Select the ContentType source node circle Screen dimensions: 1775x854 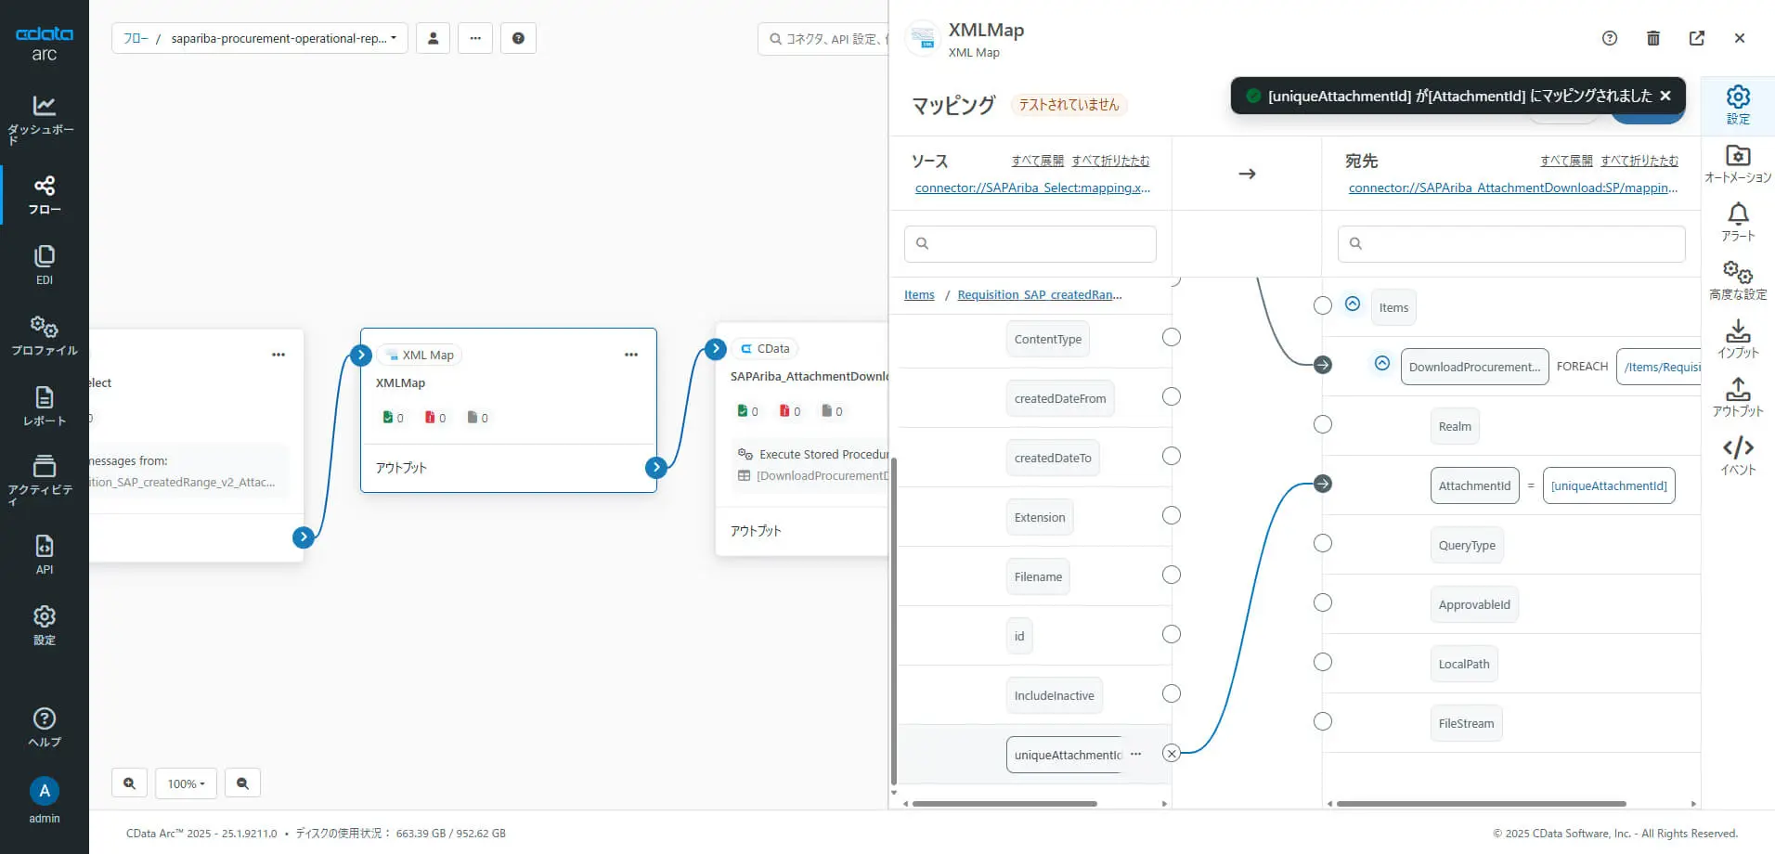point(1172,337)
